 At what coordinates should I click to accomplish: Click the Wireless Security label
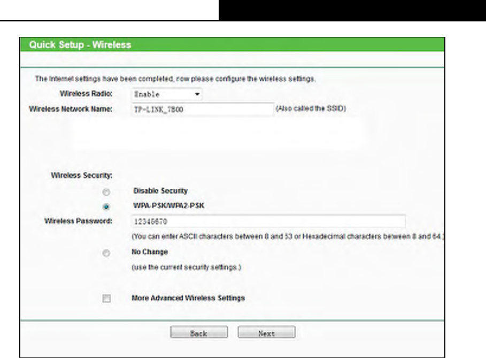81,176
